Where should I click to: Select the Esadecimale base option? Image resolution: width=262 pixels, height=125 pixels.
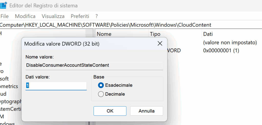click(x=101, y=85)
